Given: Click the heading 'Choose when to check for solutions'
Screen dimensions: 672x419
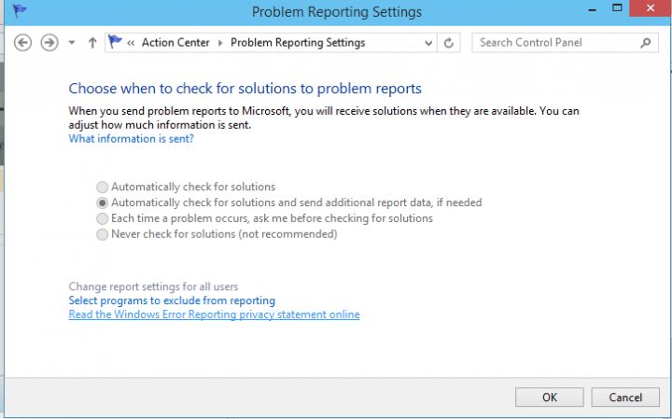Looking at the screenshot, I should pos(245,89).
